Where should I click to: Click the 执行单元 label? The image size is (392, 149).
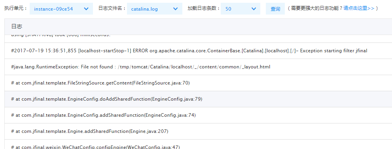point(15,8)
